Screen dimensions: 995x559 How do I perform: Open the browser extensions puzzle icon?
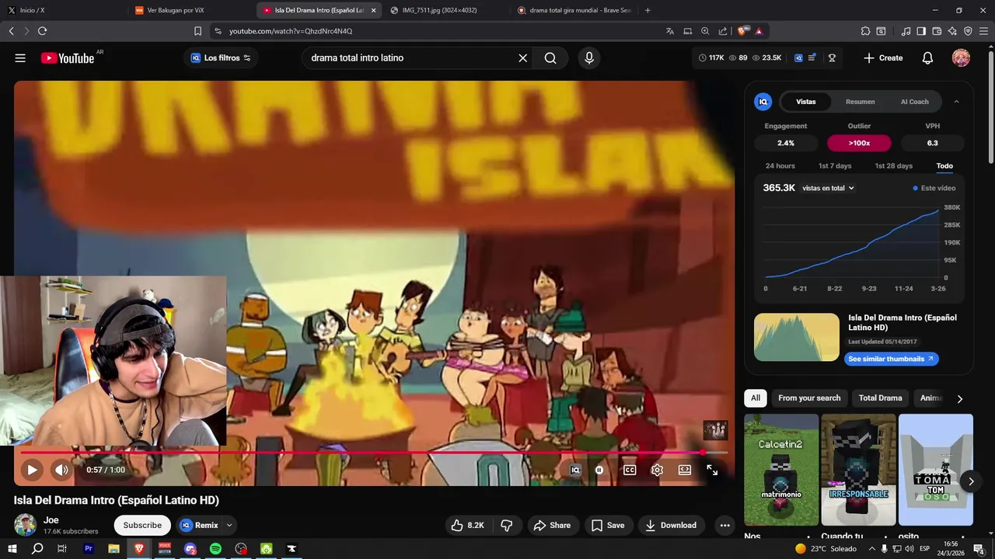point(865,31)
